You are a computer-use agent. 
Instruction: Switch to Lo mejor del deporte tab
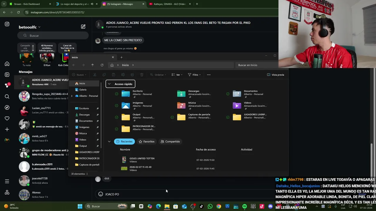point(75,4)
